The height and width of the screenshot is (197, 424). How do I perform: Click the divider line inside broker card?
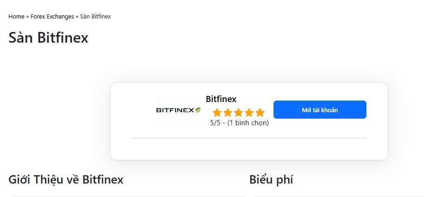pyautogui.click(x=249, y=138)
